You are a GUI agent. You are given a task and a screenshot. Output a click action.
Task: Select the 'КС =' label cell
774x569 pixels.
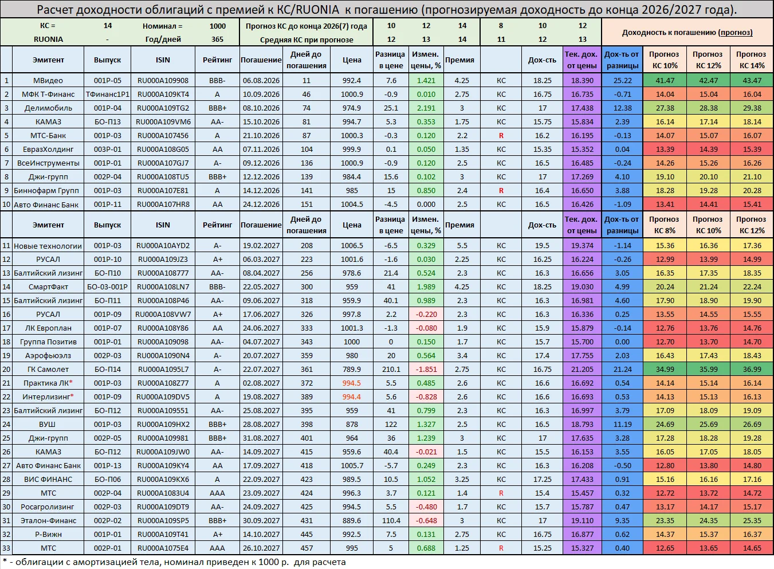pyautogui.click(x=48, y=26)
